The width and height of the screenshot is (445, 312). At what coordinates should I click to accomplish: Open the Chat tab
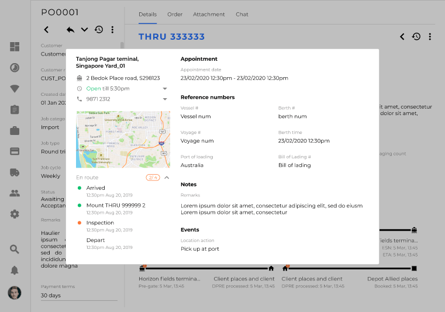242,14
